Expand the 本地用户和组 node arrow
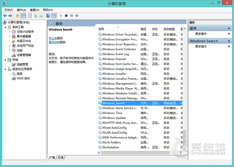 click(9, 46)
